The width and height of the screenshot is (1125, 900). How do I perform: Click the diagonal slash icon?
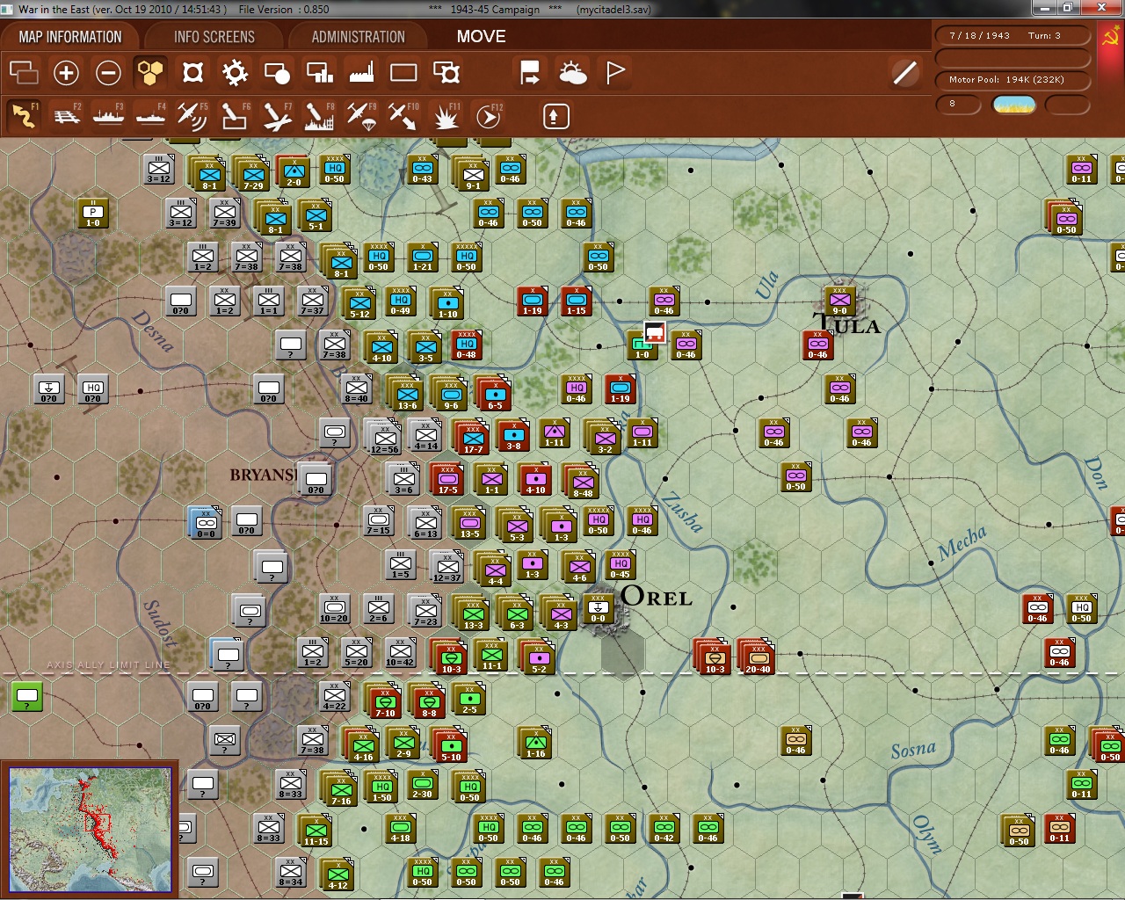tap(904, 72)
